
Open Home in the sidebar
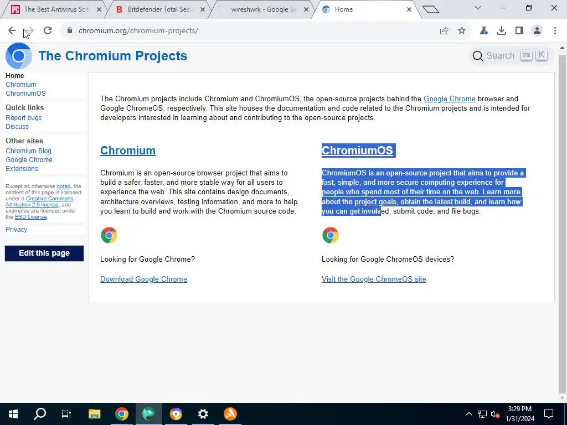coord(15,75)
